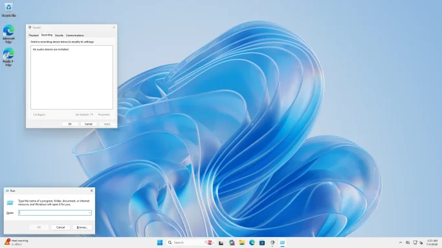The width and height of the screenshot is (442, 248).
Task: Close the Run dialog window
Action: [92, 191]
